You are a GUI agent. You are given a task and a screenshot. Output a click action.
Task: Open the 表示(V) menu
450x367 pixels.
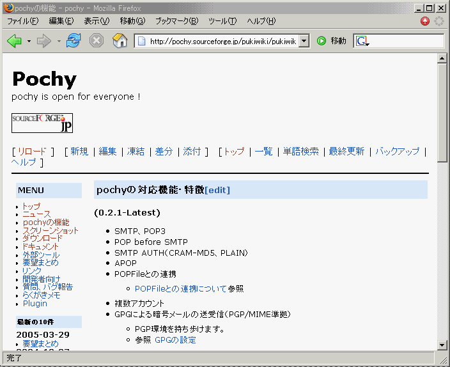click(x=97, y=21)
